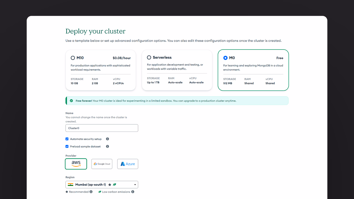Choose Google Cloud as the provider
Viewport: 354px width, 199px height.
[102, 164]
